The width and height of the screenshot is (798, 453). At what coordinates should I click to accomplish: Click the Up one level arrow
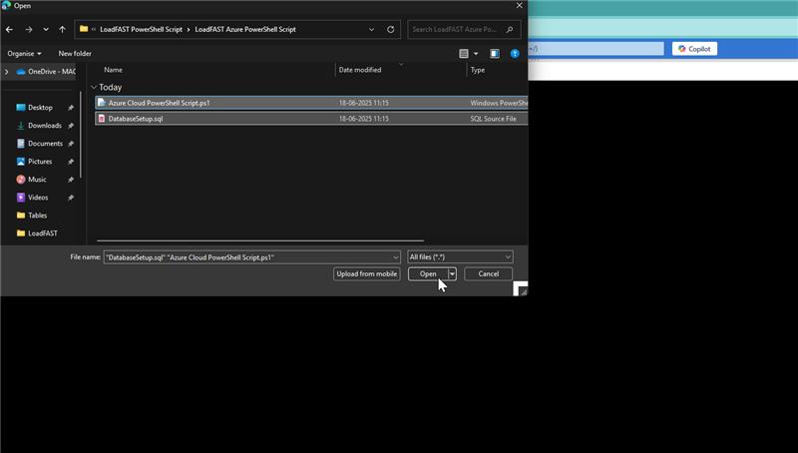[62, 29]
